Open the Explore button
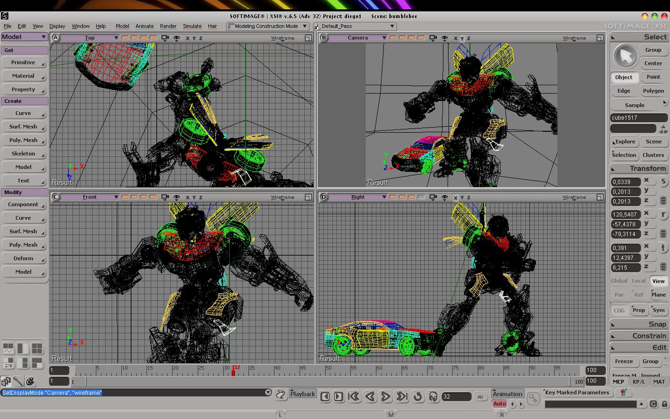Image resolution: width=670 pixels, height=419 pixels. click(x=624, y=142)
